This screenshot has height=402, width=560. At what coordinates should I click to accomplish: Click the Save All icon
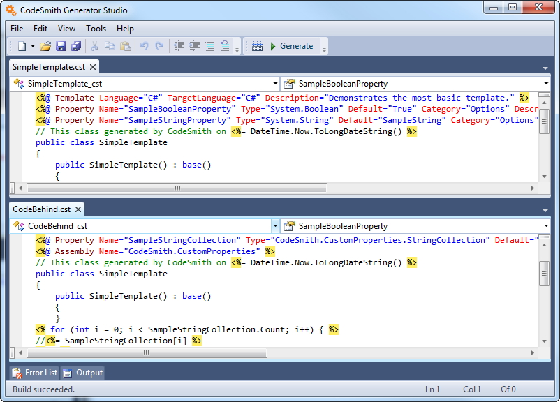click(76, 46)
